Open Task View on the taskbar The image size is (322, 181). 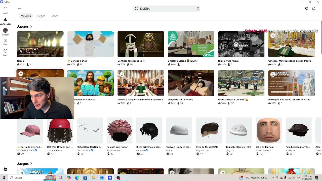pos(60,178)
